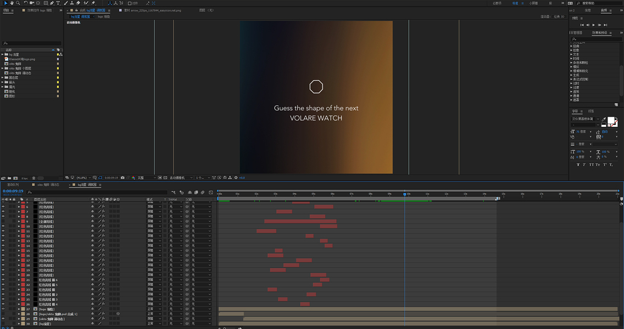Open the font family dropdown in Character panel
This screenshot has height=329, width=624.
(x=585, y=119)
